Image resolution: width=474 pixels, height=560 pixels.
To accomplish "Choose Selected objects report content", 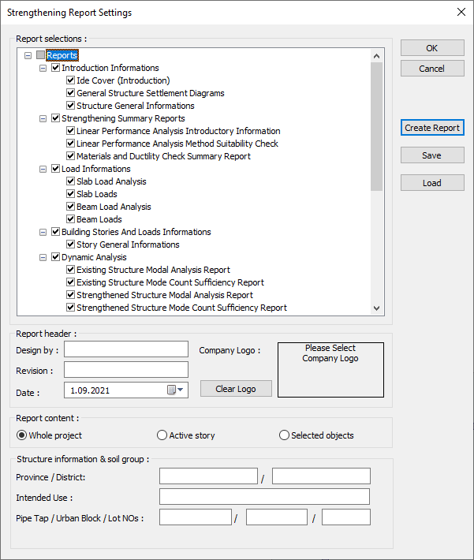I will [285, 435].
